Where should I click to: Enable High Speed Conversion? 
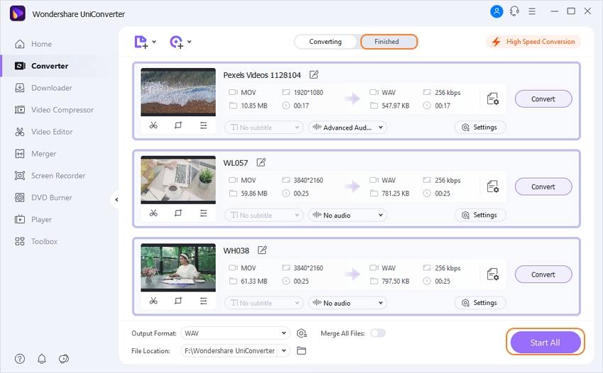pos(533,42)
